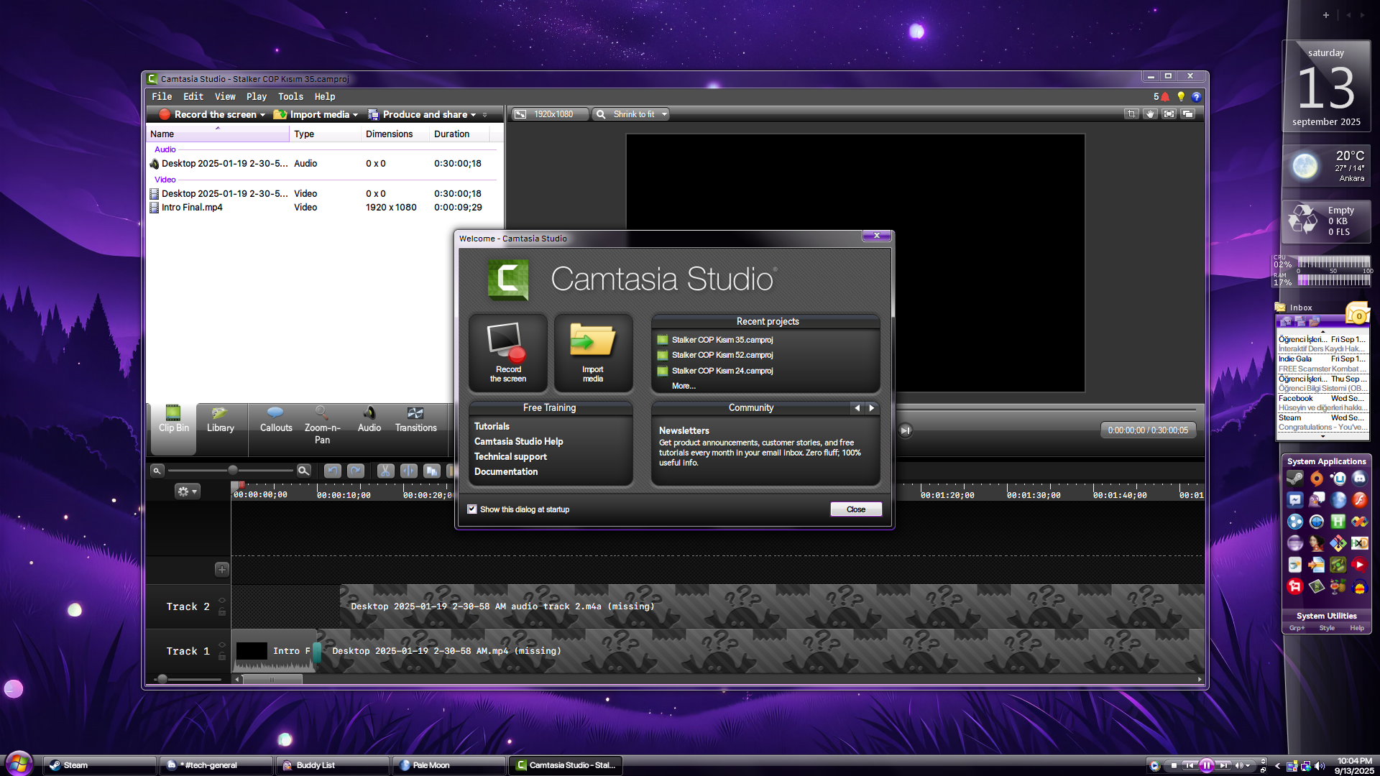The height and width of the screenshot is (776, 1380).
Task: Show next Community item with right arrow
Action: click(x=872, y=408)
